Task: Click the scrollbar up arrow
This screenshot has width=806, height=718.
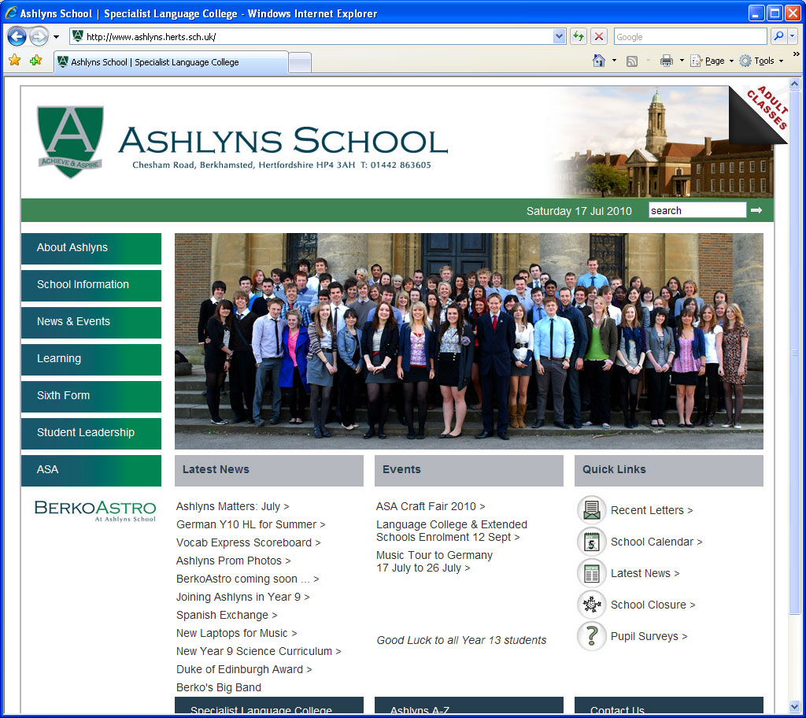Action: tap(794, 83)
